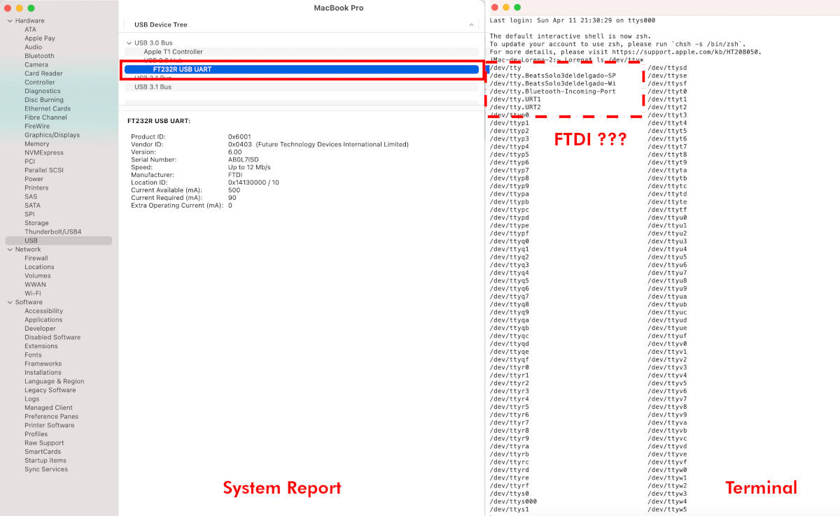The image size is (840, 516).
Task: Toggle sort arrow on USB Device Tree header
Action: pyautogui.click(x=472, y=24)
